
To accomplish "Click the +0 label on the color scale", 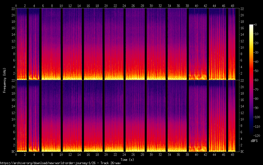I will (x=255, y=25).
